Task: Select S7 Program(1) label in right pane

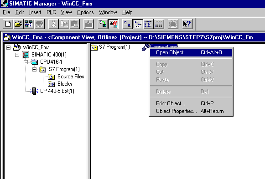Action: (x=114, y=47)
